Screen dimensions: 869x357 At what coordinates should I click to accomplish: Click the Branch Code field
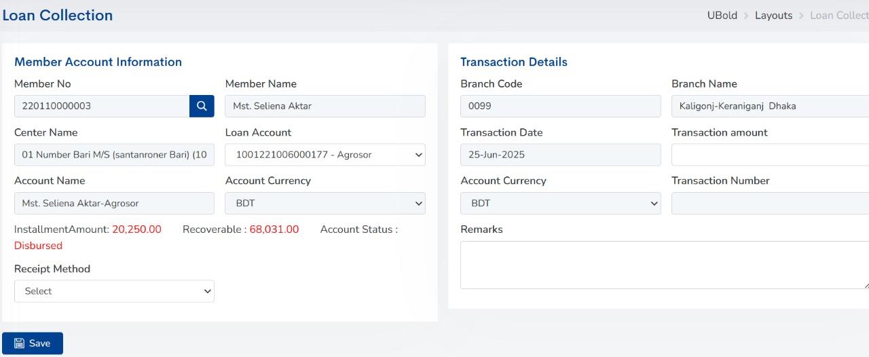[x=561, y=106]
